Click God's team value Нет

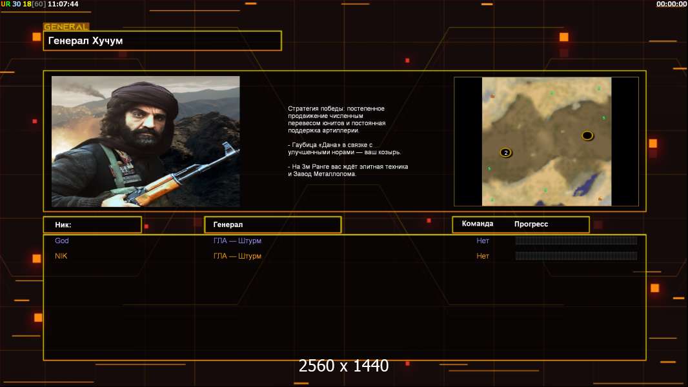483,241
